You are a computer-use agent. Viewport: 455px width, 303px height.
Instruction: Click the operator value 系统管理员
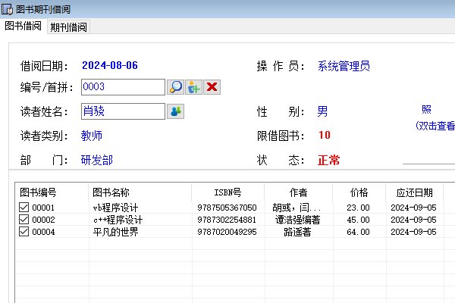tap(344, 66)
